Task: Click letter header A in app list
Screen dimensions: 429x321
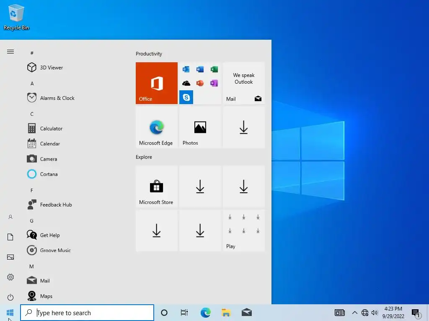Action: pos(32,84)
